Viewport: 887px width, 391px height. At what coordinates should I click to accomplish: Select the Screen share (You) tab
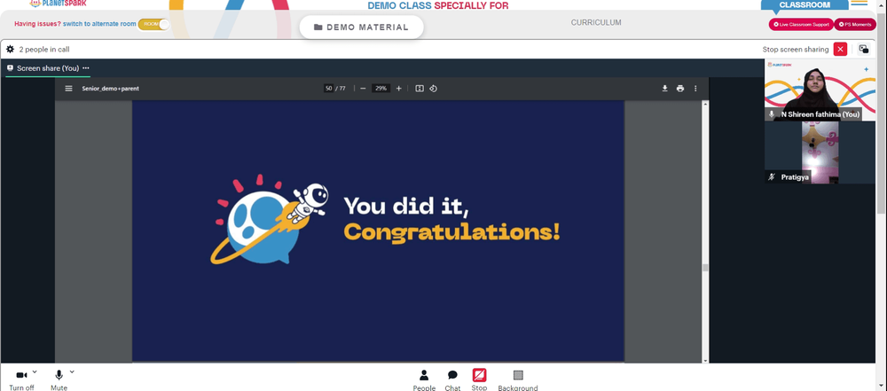pos(48,68)
